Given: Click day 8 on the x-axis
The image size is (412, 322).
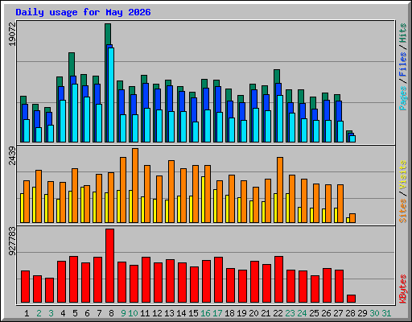Looking at the screenshot, I should [x=111, y=313].
